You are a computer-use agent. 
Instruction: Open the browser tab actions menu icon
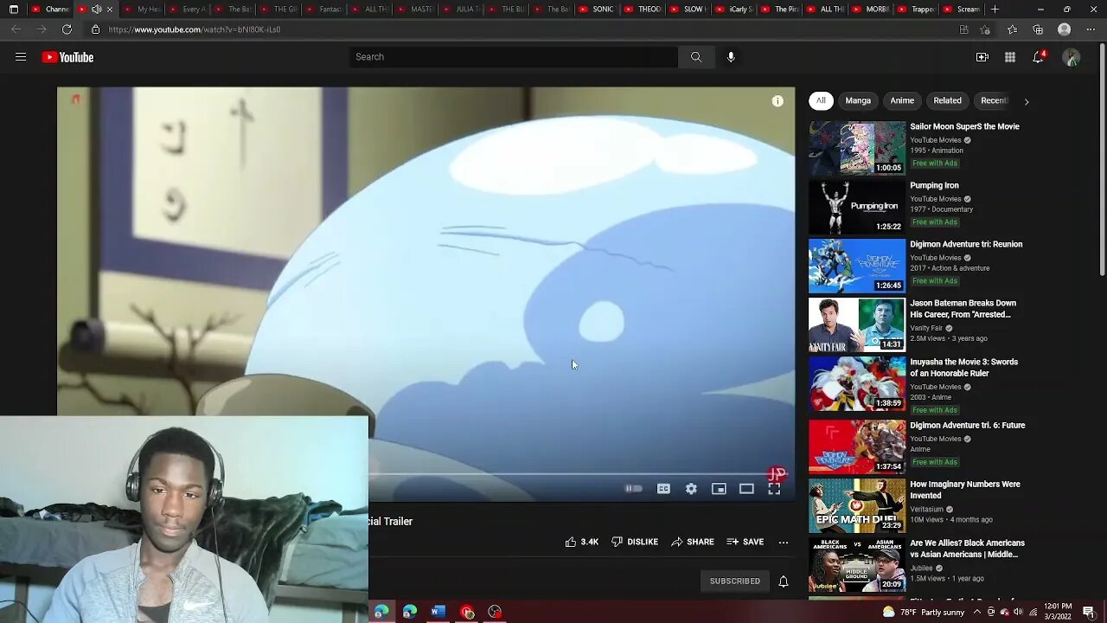coord(13,10)
